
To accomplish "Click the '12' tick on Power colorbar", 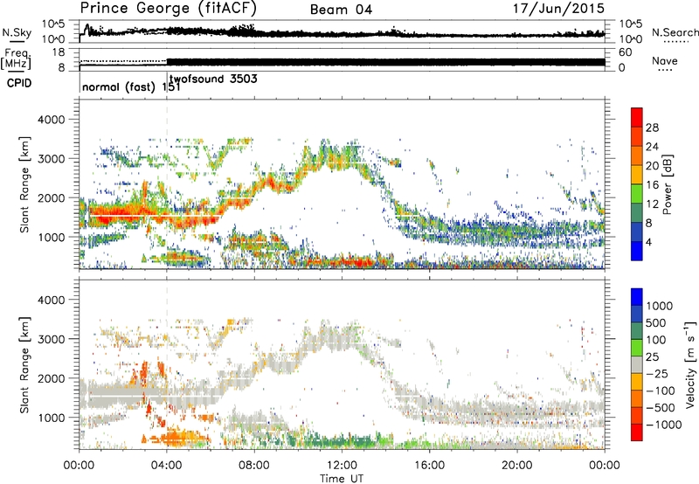I will pos(652,204).
